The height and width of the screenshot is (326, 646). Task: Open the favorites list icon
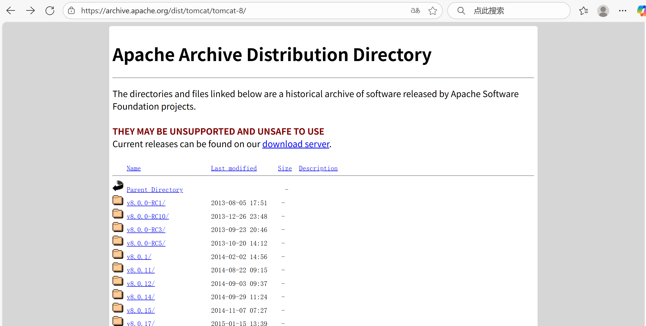[583, 11]
